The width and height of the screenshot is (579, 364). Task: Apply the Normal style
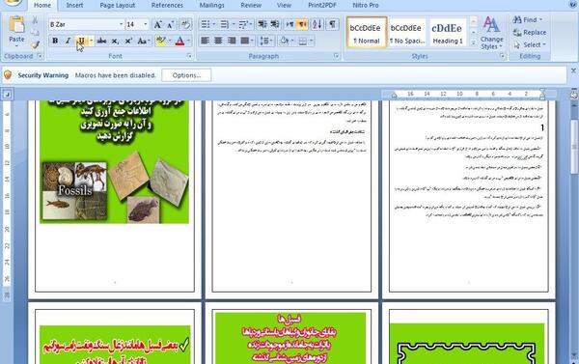point(367,33)
